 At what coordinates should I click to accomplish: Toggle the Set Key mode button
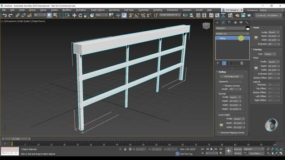[238, 153]
